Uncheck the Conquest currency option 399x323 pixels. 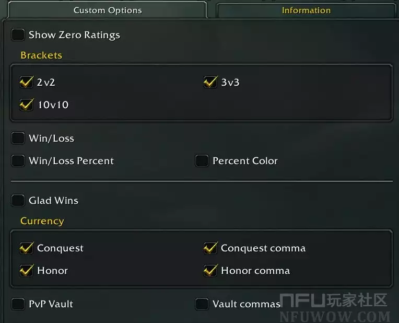(x=26, y=248)
